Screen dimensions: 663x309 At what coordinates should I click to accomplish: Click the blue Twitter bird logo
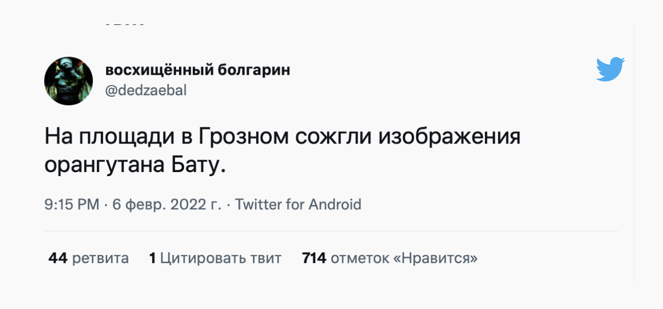610,69
